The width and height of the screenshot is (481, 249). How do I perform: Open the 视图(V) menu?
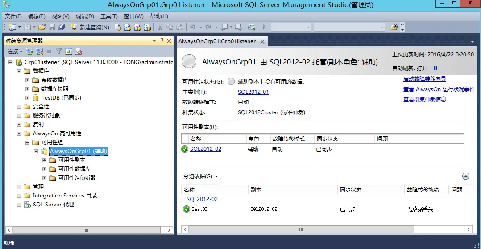tap(60, 16)
